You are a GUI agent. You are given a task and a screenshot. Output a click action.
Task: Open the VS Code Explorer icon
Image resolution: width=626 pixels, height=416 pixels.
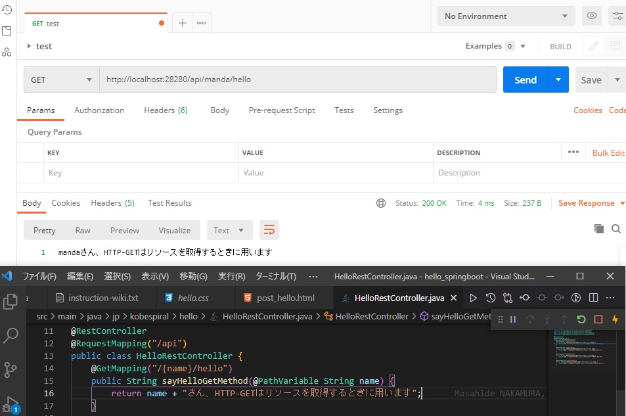[11, 302]
